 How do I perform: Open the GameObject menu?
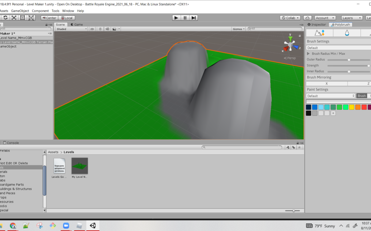tap(20, 11)
